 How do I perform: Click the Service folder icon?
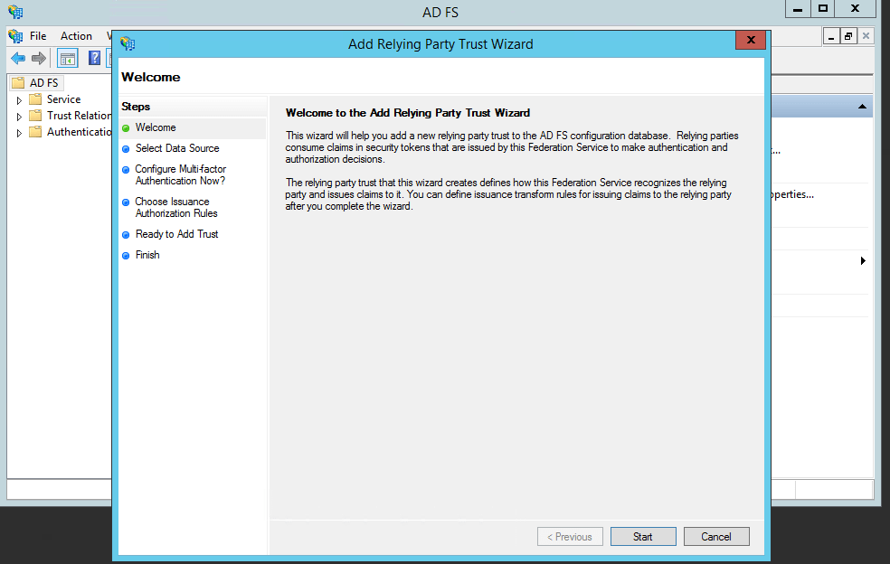click(34, 99)
